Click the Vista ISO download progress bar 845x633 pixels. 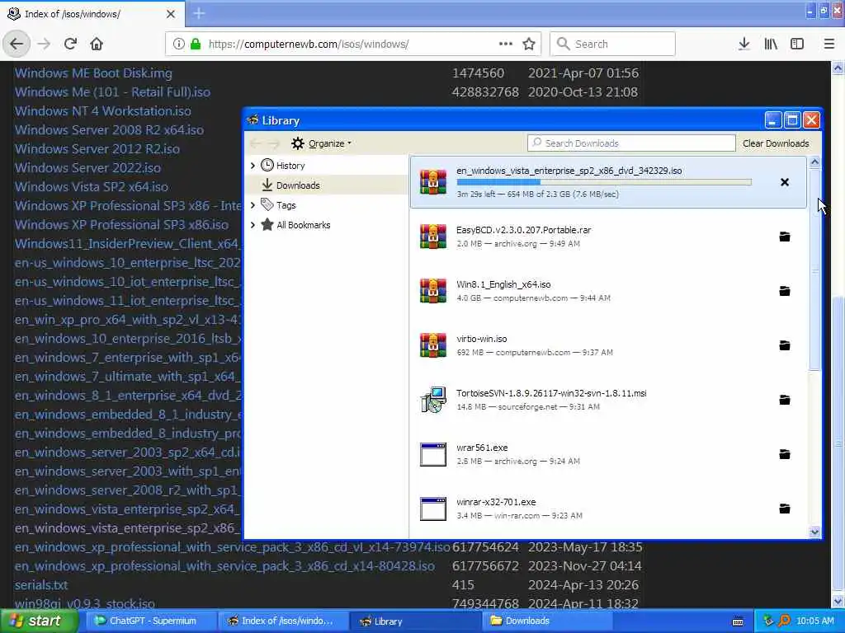[603, 182]
